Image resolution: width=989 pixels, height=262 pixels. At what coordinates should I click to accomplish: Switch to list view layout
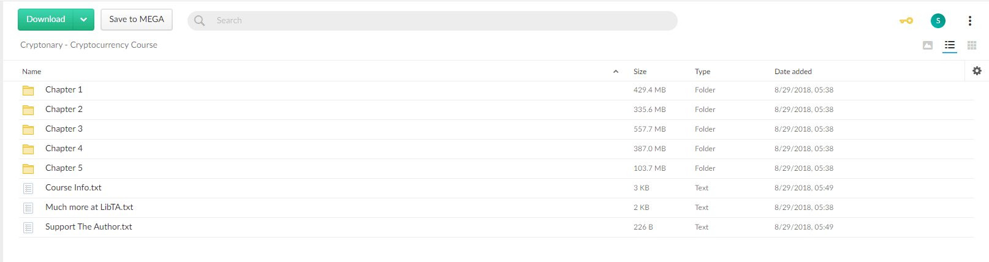pyautogui.click(x=950, y=45)
